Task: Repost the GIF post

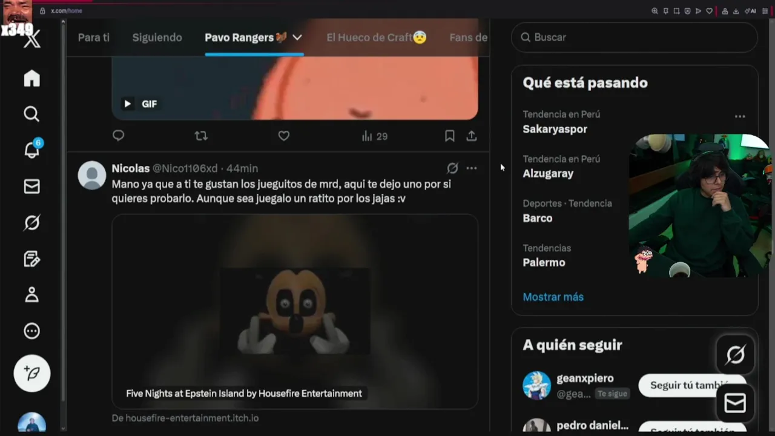Action: pos(201,136)
